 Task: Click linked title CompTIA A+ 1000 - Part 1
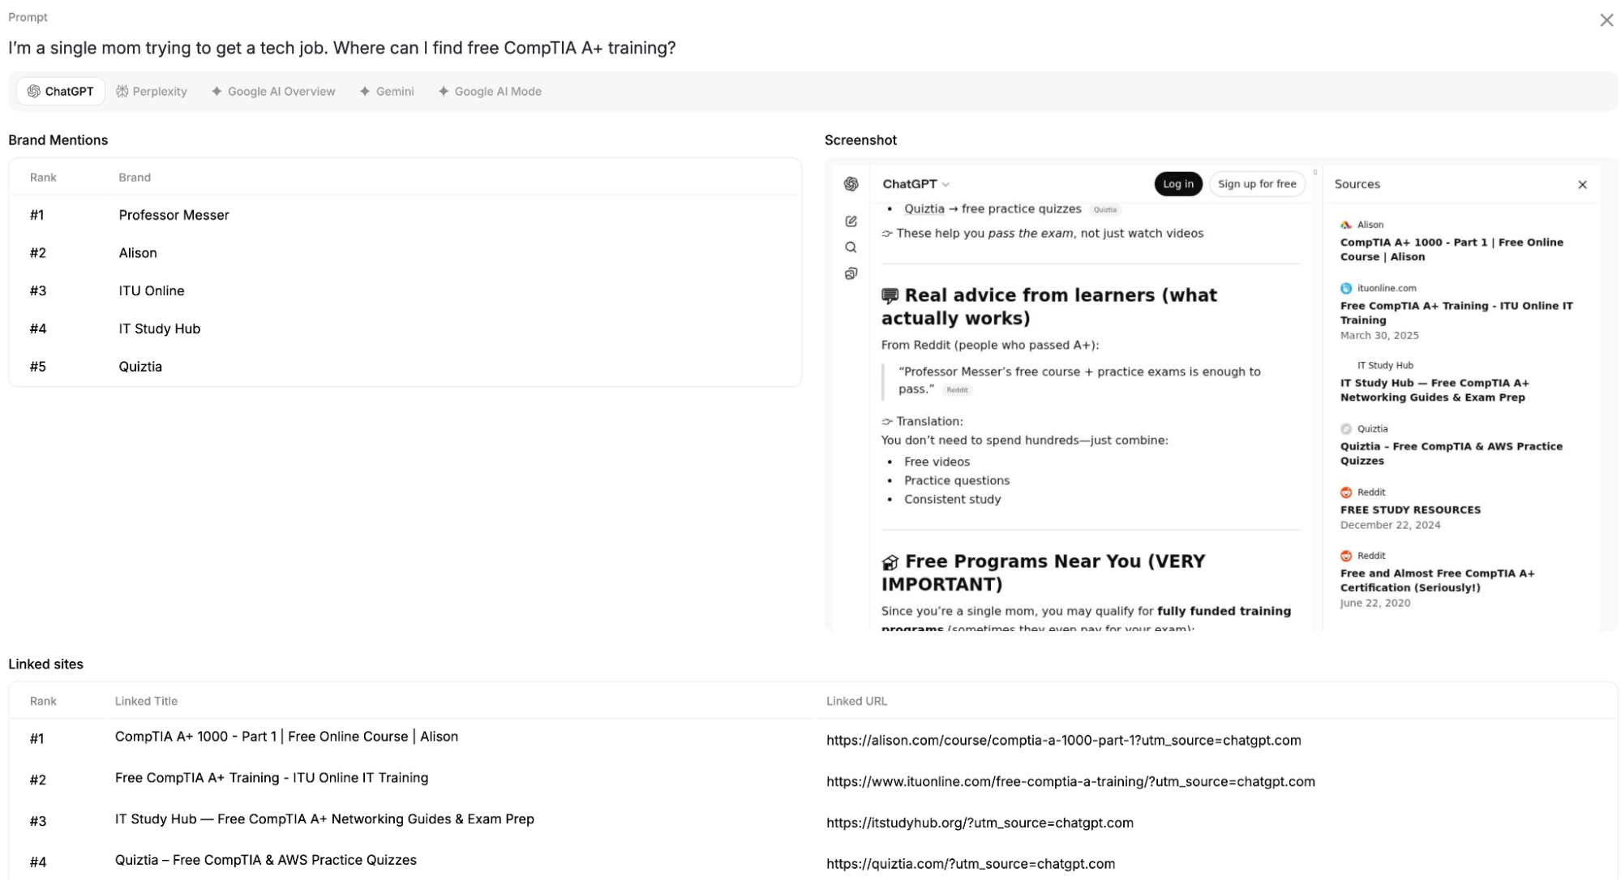click(x=286, y=737)
